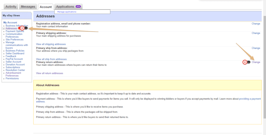Click the Primary return address label
This screenshot has height=135, width=266.
click(x=50, y=62)
